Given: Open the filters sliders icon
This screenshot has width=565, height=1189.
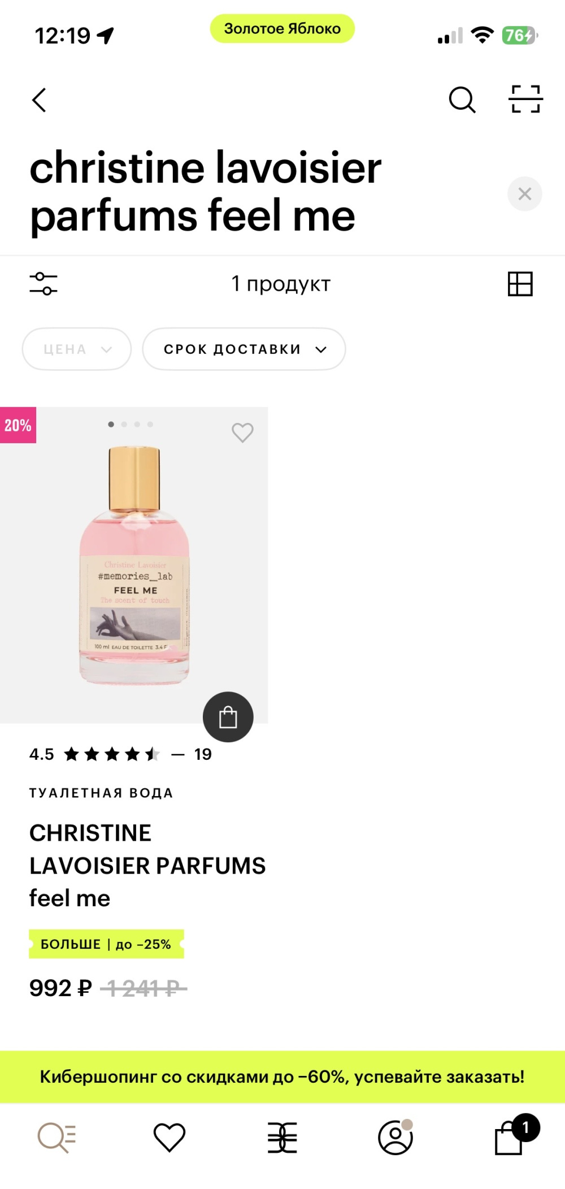Looking at the screenshot, I should coord(44,284).
